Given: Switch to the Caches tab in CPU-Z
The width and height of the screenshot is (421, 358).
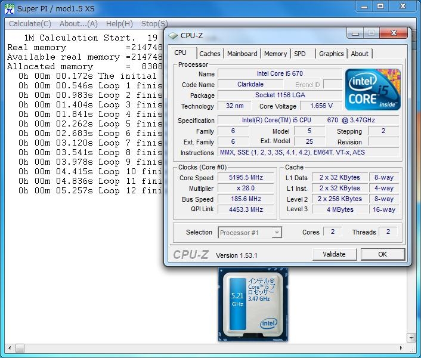Looking at the screenshot, I should click(210, 54).
